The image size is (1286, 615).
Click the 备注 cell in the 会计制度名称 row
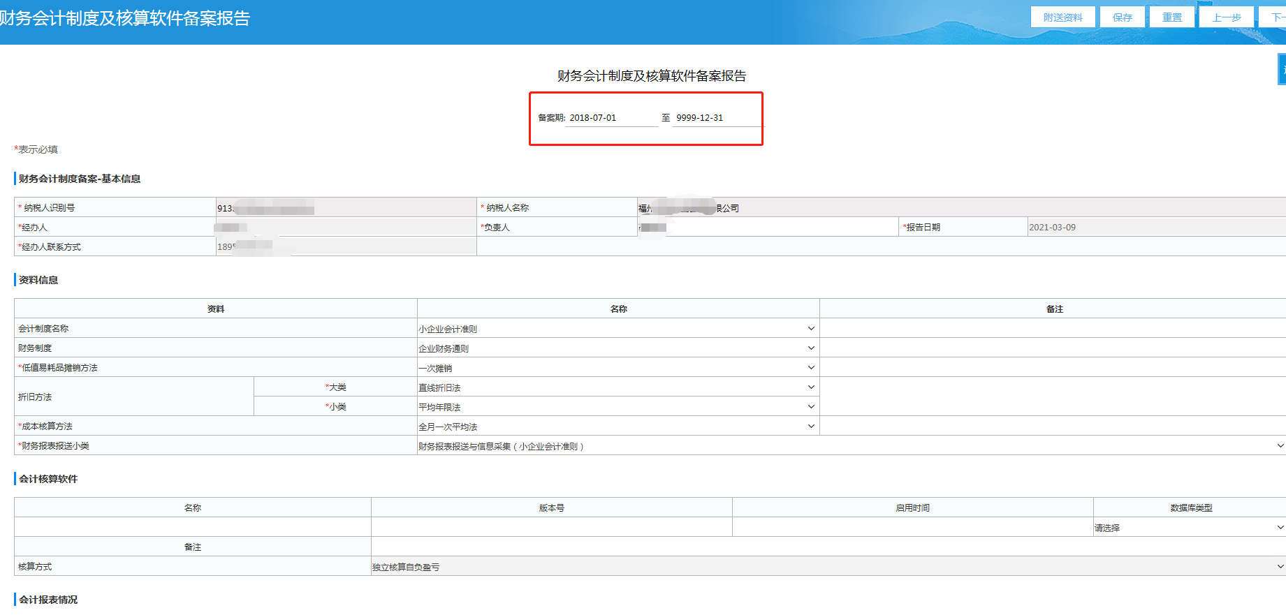point(1053,328)
